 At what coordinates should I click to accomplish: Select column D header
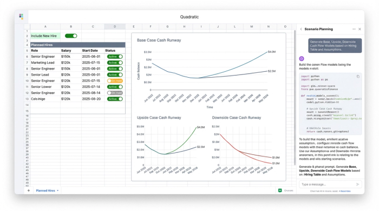pos(115,26)
